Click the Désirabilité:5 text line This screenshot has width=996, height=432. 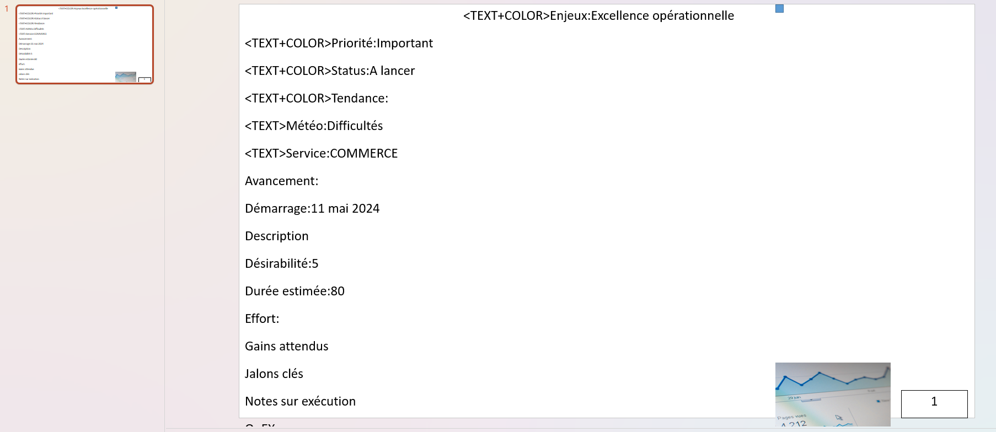coord(281,264)
